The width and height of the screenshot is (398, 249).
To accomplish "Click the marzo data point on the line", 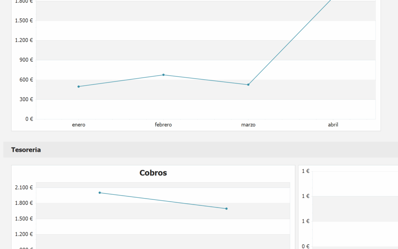I will tap(248, 84).
